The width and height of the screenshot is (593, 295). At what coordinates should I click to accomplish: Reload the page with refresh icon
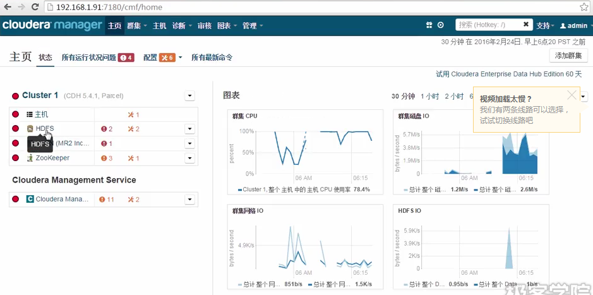coord(35,7)
